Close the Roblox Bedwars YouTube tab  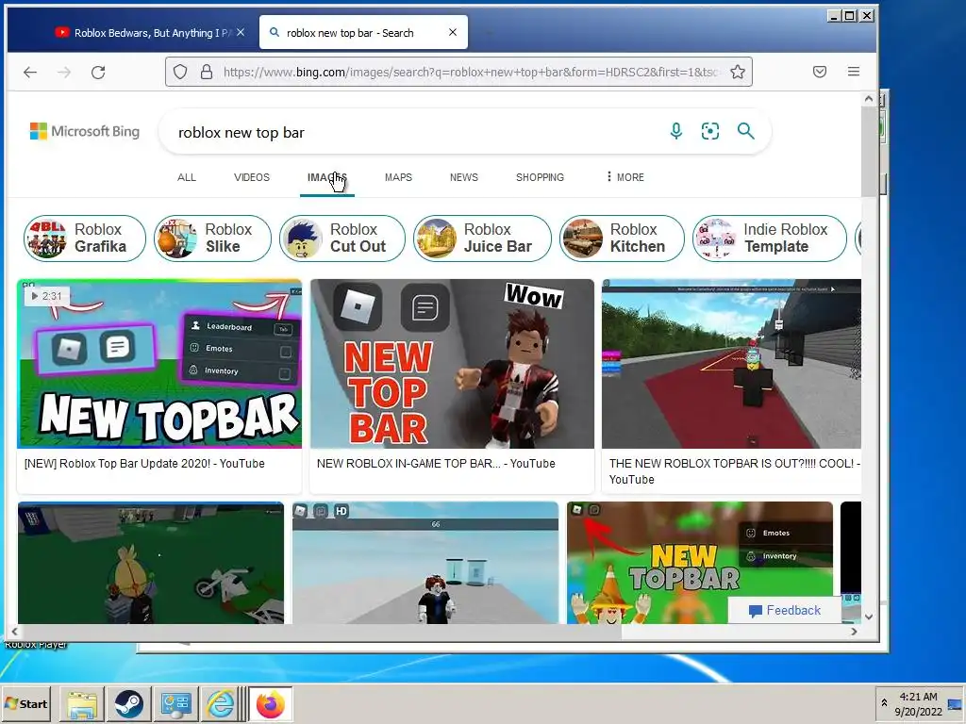241,32
